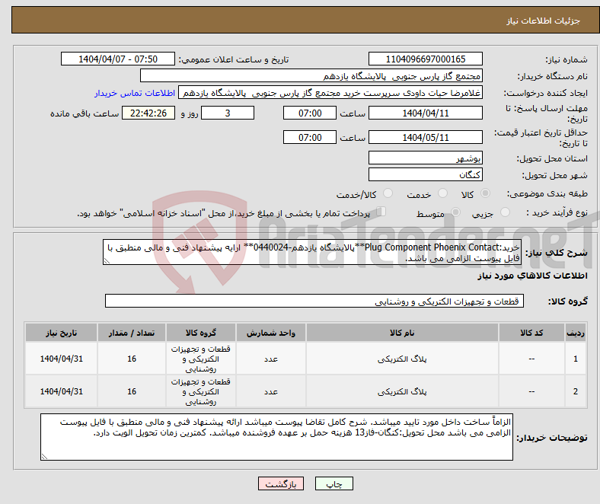Click unit عدد in row 1
Image resolution: width=600 pixels, height=504 pixels.
pyautogui.click(x=271, y=359)
